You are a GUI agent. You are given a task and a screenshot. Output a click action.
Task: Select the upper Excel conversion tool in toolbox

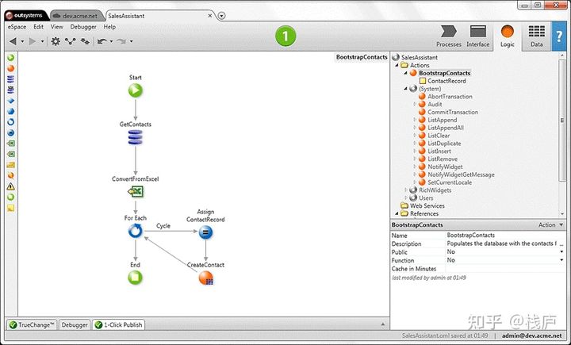coord(10,144)
